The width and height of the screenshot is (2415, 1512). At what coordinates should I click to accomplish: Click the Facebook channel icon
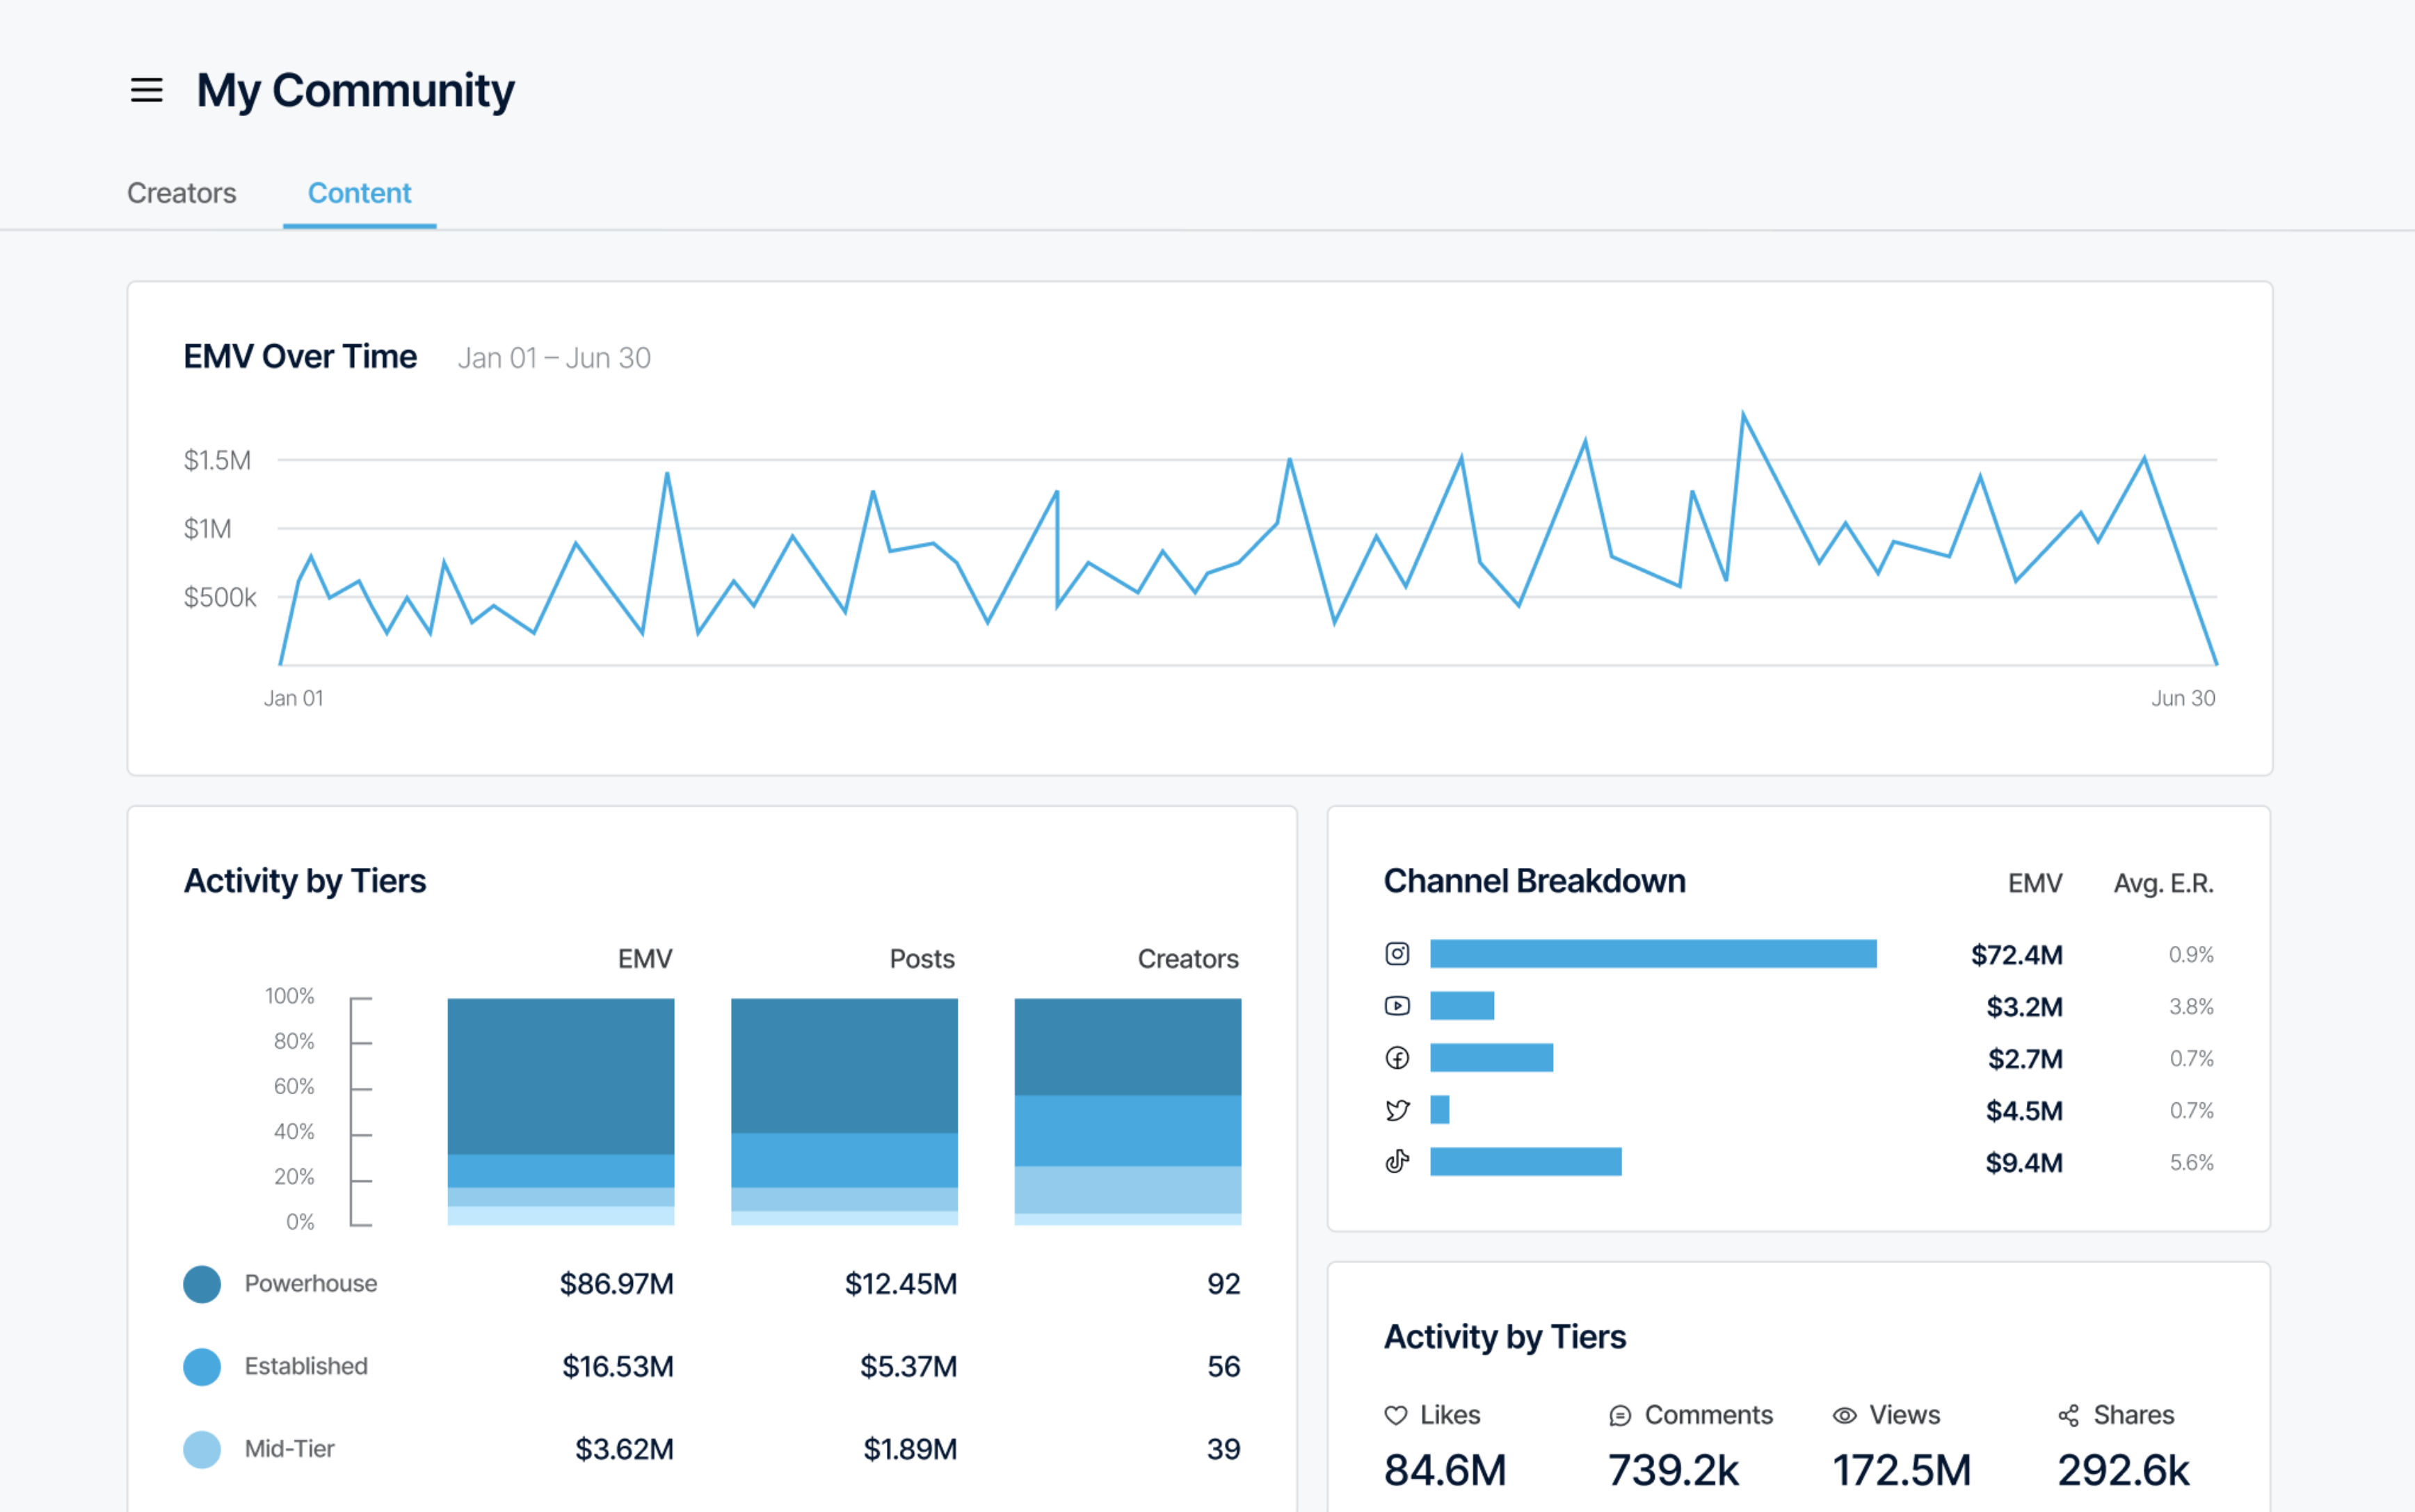point(1397,1058)
